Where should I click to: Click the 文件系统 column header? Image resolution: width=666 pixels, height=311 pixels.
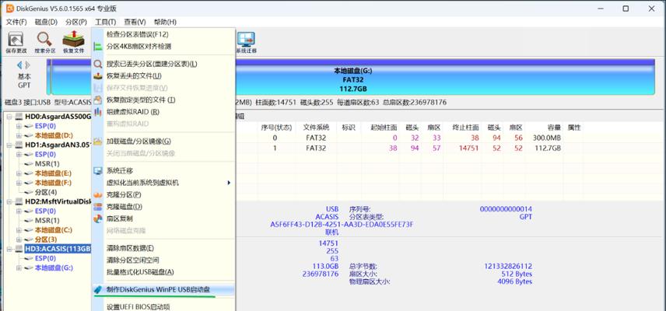[316, 128]
